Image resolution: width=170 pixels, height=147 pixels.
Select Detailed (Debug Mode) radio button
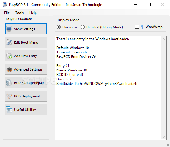point(82,27)
